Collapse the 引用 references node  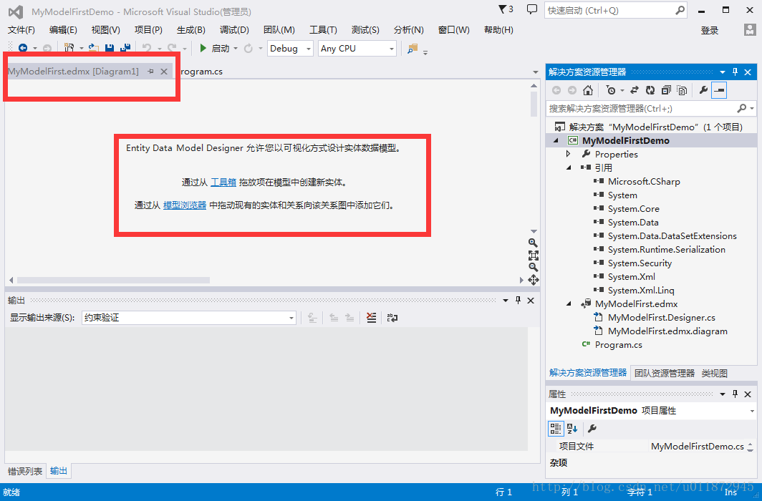coord(568,167)
